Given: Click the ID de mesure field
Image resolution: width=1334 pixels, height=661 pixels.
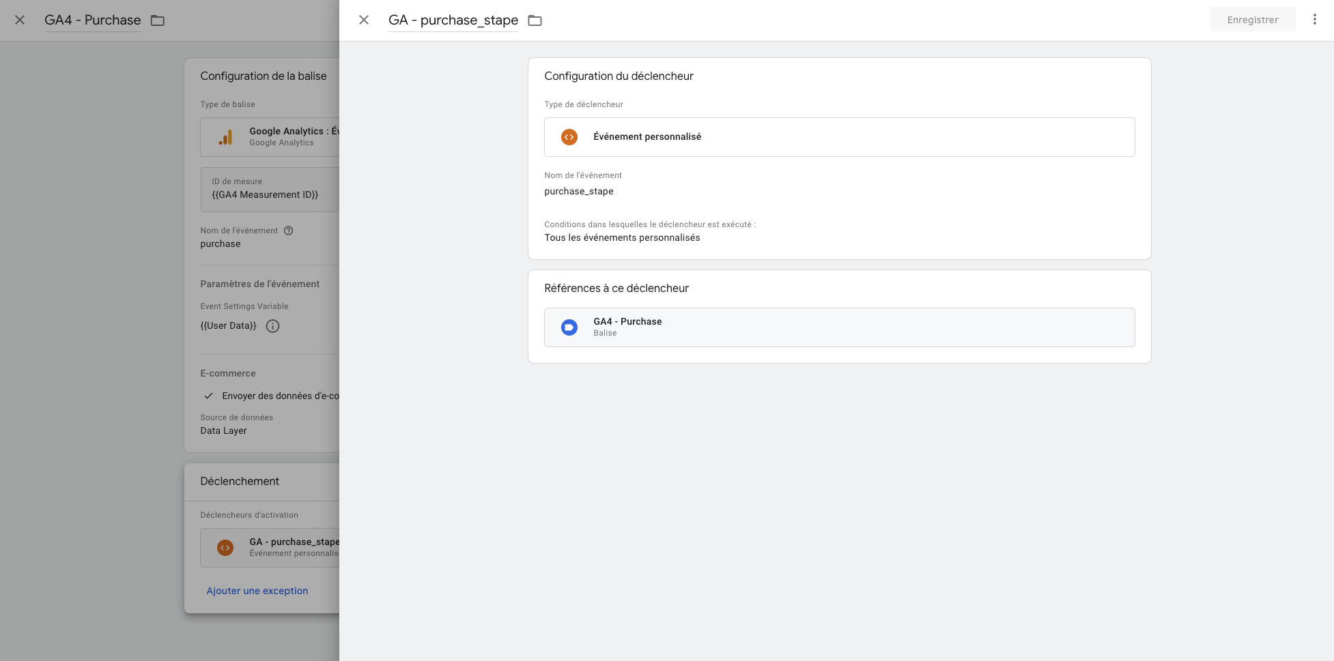Looking at the screenshot, I should [270, 189].
